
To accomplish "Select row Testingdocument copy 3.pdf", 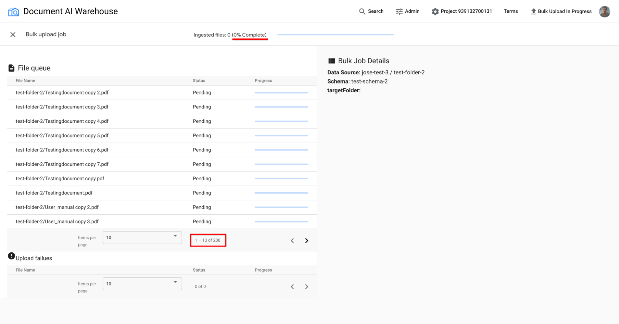I will coord(162,107).
